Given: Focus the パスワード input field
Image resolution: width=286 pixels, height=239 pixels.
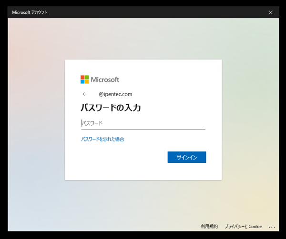Looking at the screenshot, I should pos(143,123).
